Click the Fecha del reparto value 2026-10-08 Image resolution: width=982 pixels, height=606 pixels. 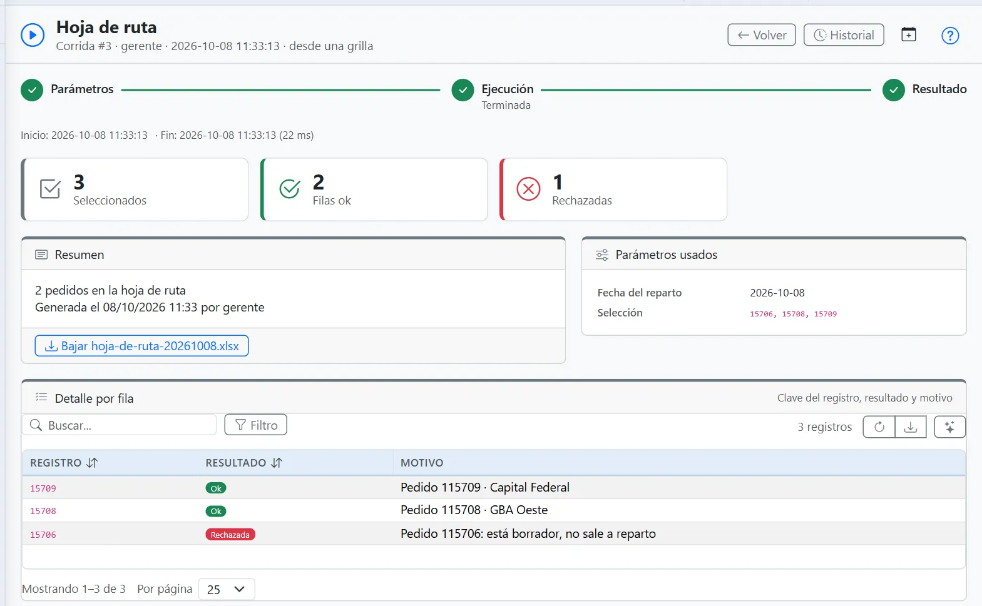coord(777,293)
